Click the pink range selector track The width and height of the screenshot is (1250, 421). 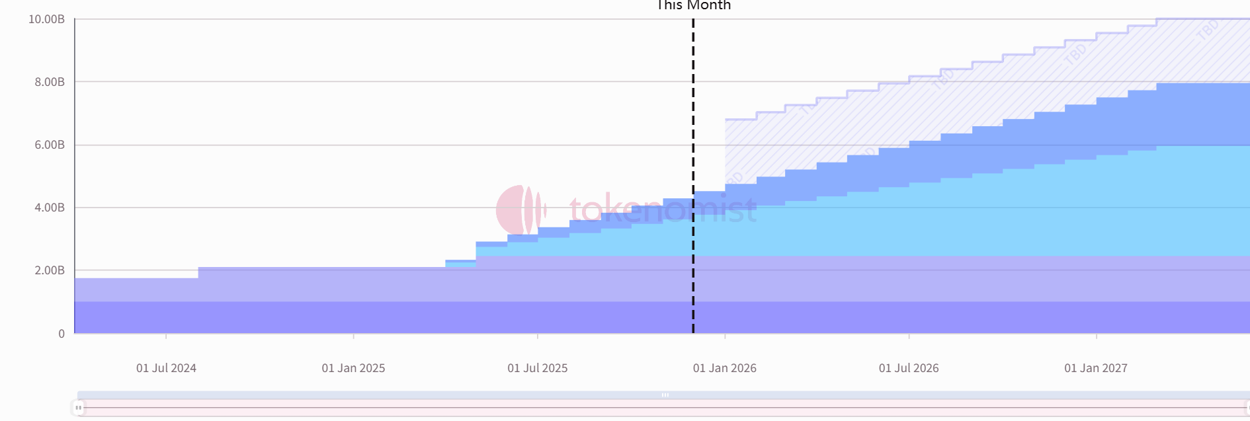point(661,408)
